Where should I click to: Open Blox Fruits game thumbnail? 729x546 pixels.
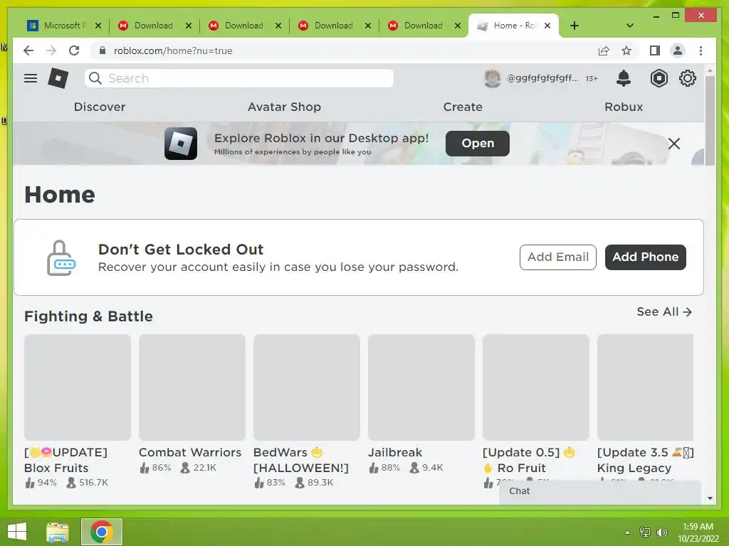coord(78,387)
